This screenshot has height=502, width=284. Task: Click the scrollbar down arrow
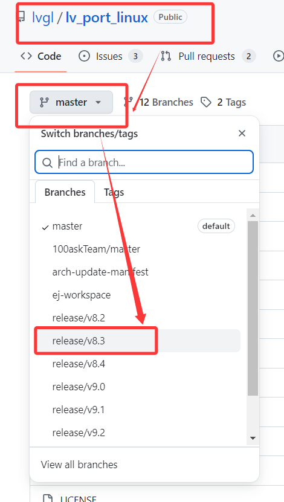point(253,438)
